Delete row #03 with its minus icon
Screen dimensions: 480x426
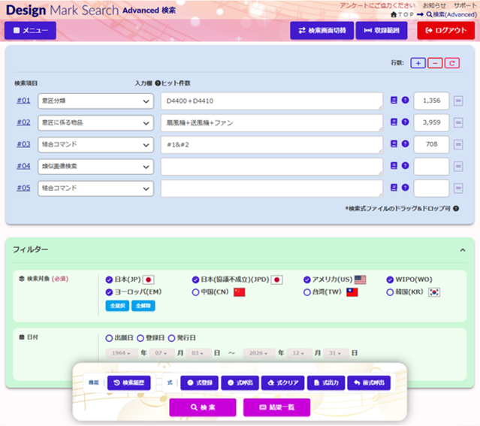pos(458,144)
